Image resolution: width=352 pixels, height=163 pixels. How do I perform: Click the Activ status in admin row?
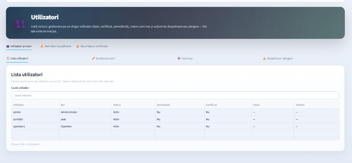133,112
